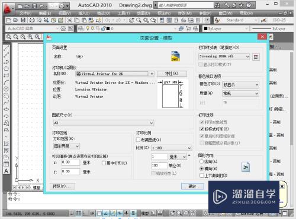The width and height of the screenshot is (296, 219).
Task: Click the Y plot offset input field
Action: tap(70, 172)
